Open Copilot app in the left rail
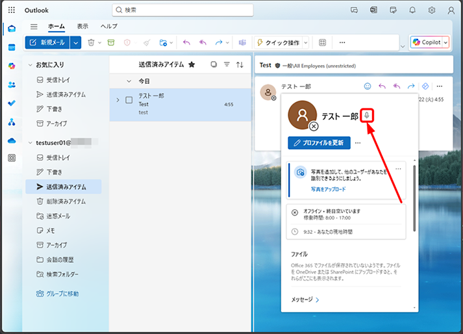The height and width of the screenshot is (334, 463). pos(12,66)
